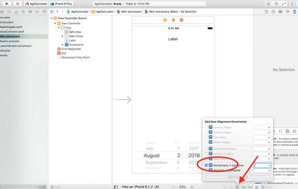Screen dimensions: 298x189
Task: Show the Object library tab
Action: (288, 131)
